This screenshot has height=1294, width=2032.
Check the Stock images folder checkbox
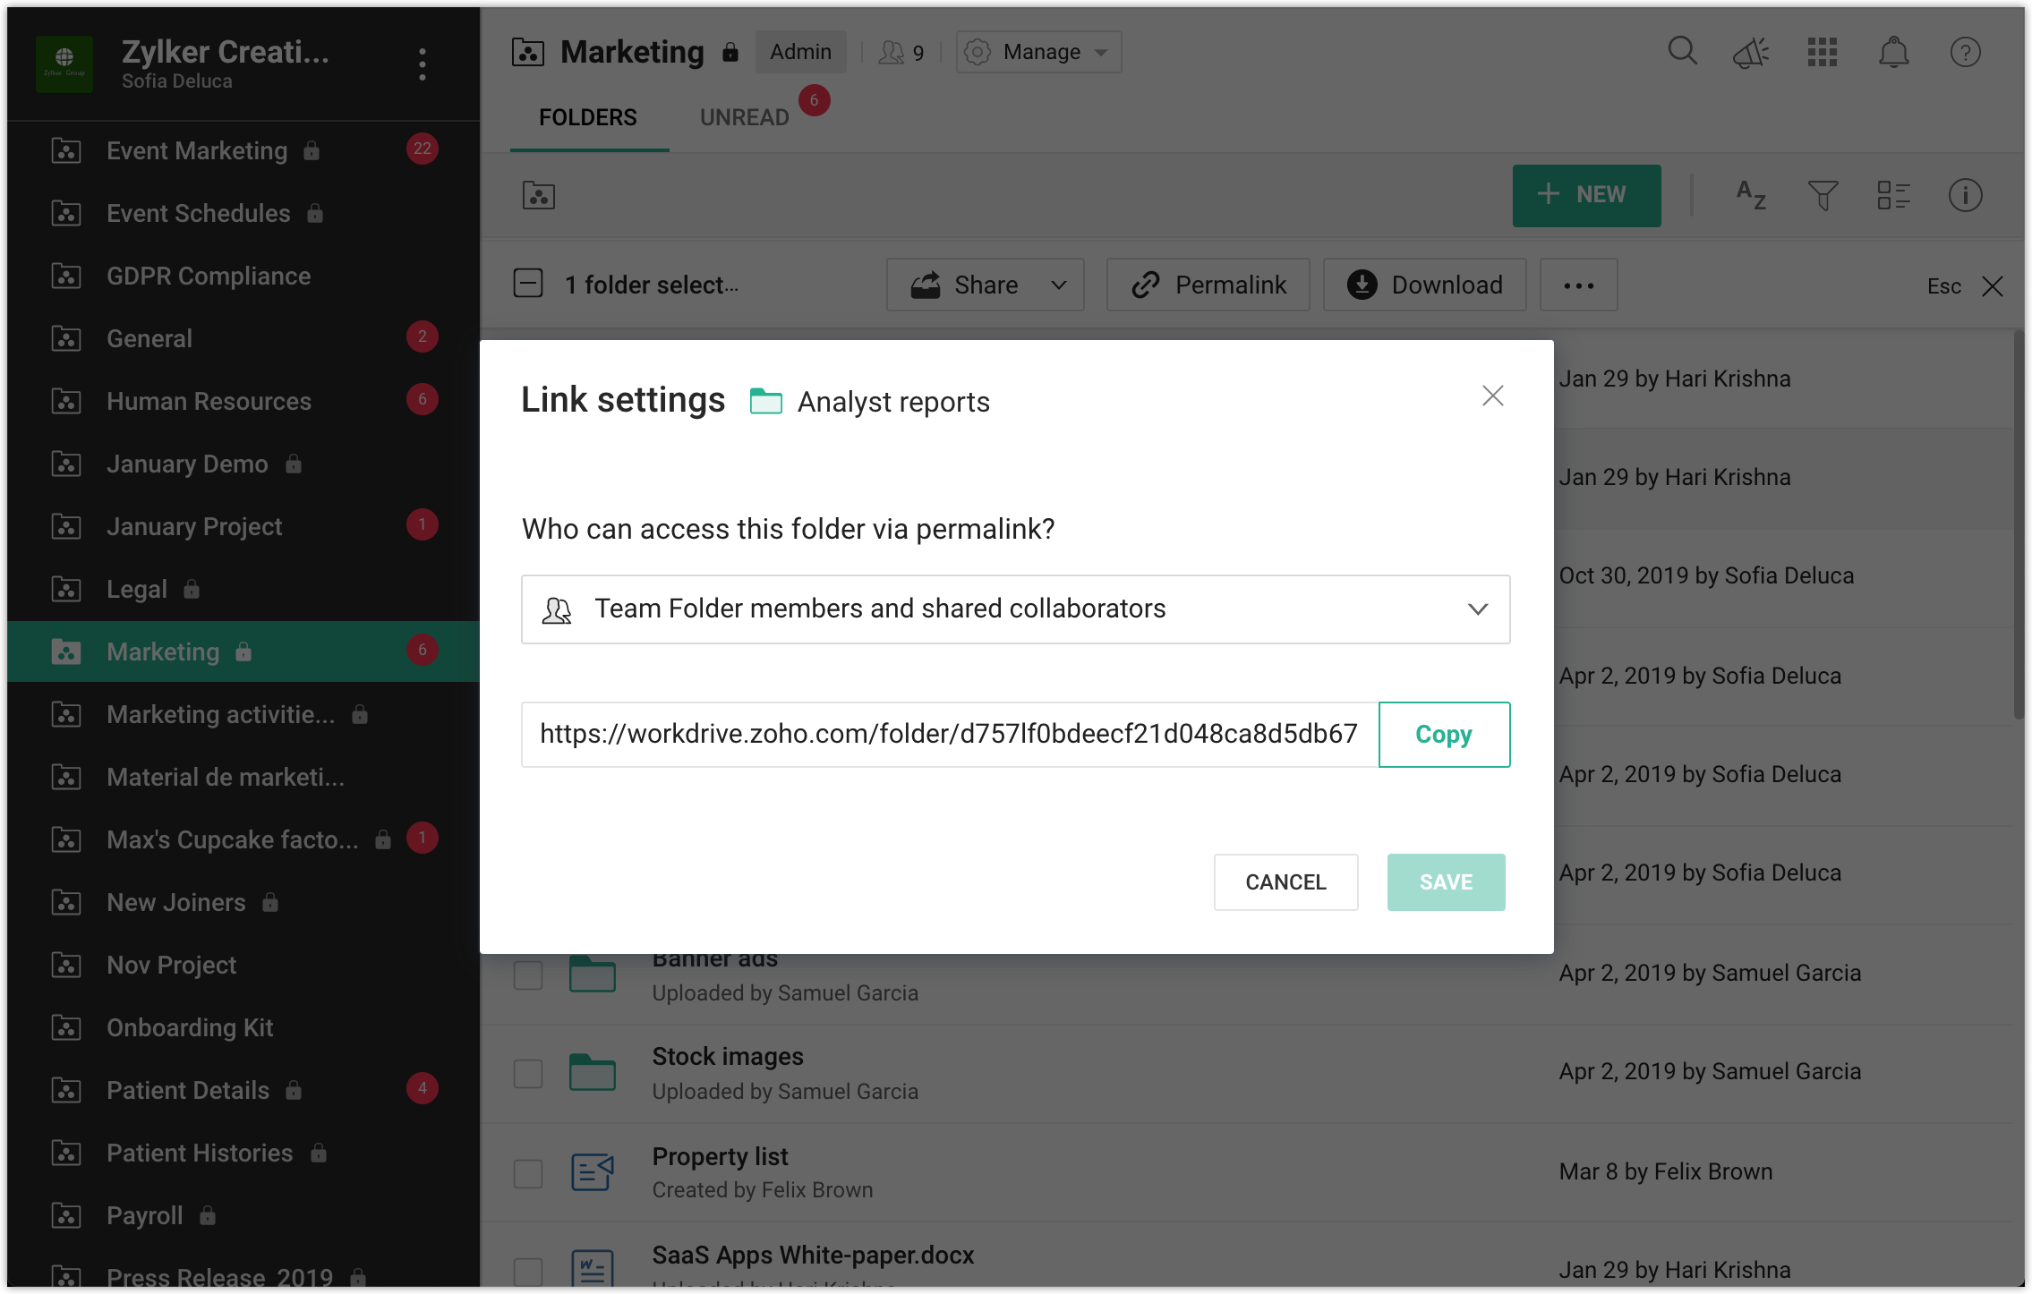[528, 1073]
